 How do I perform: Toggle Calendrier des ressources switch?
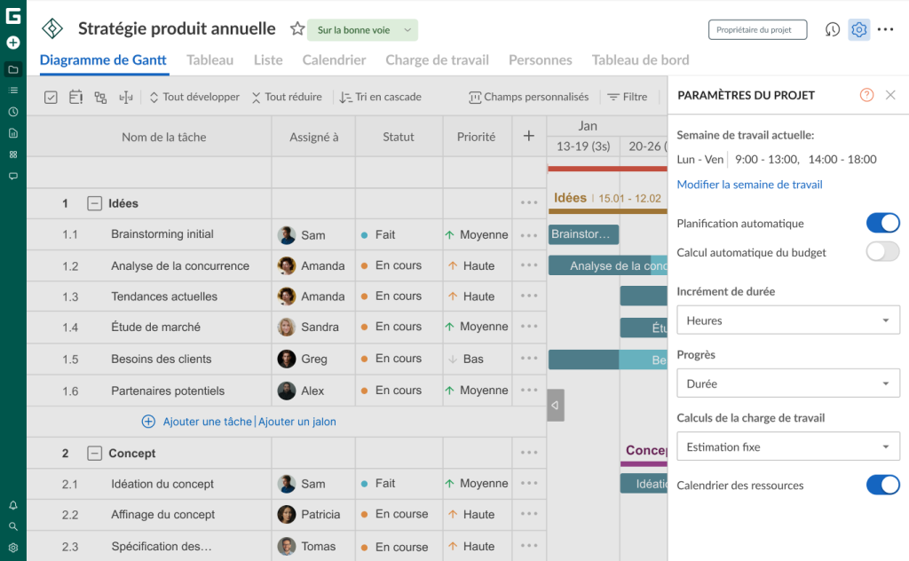[883, 485]
